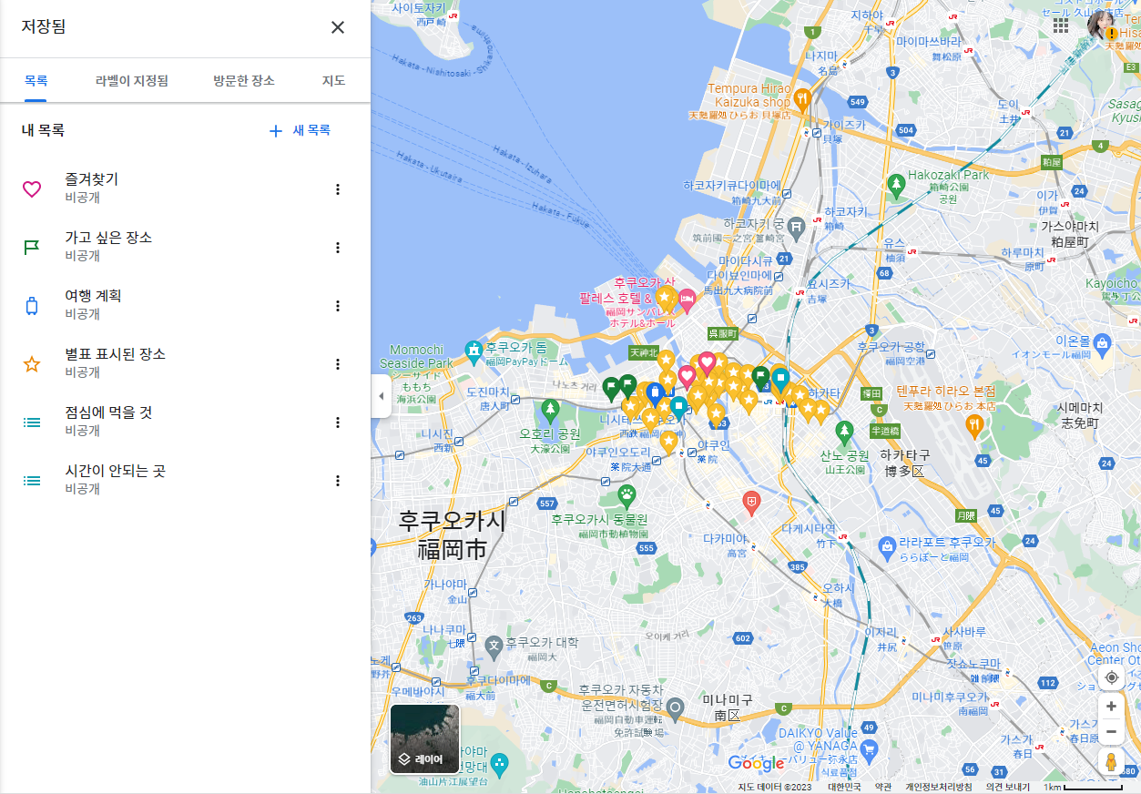Open more options for 별표 표시된 장소
This screenshot has width=1141, height=794.
click(338, 364)
